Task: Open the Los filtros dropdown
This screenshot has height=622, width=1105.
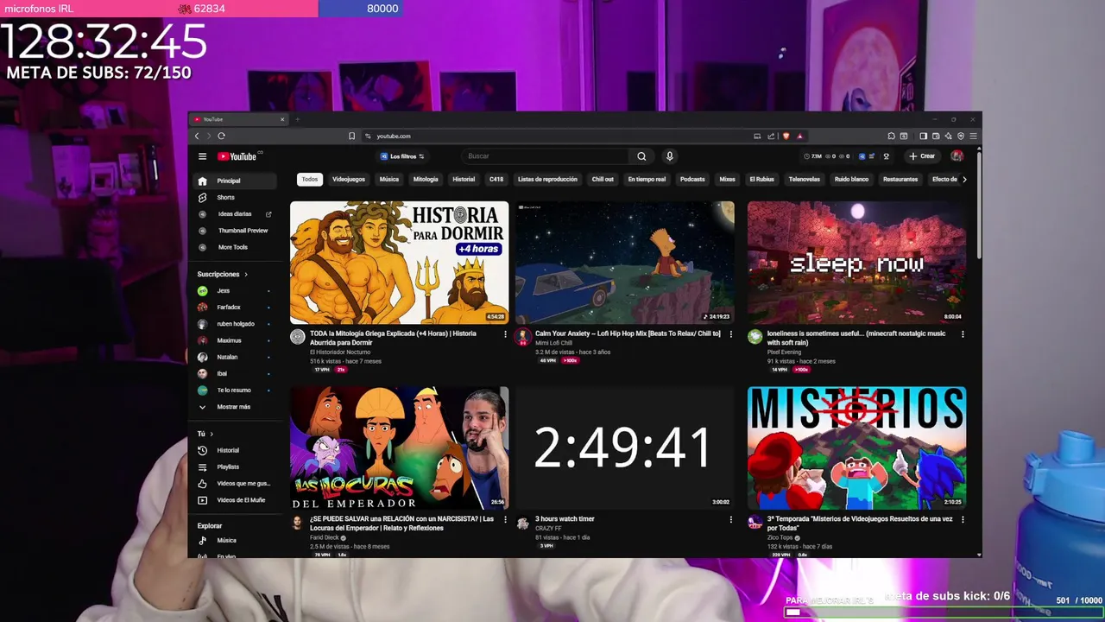Action: (x=402, y=156)
